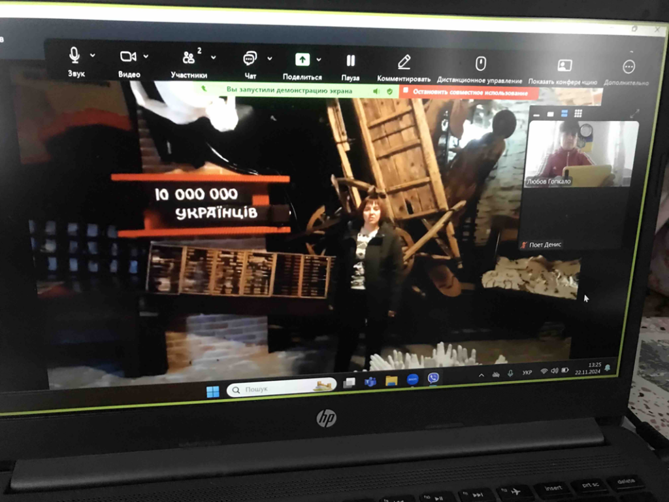The image size is (669, 502).
Task: Switch video panel to single-speaker view
Action: coord(550,114)
